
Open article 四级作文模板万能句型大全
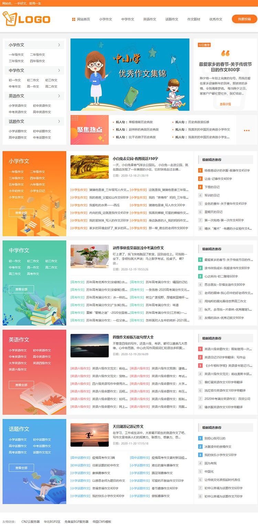[133, 337]
